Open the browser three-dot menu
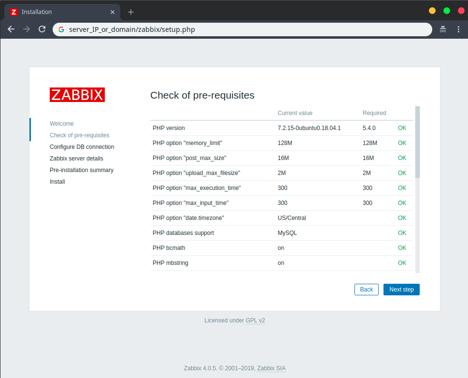468x378 pixels. pos(458,29)
